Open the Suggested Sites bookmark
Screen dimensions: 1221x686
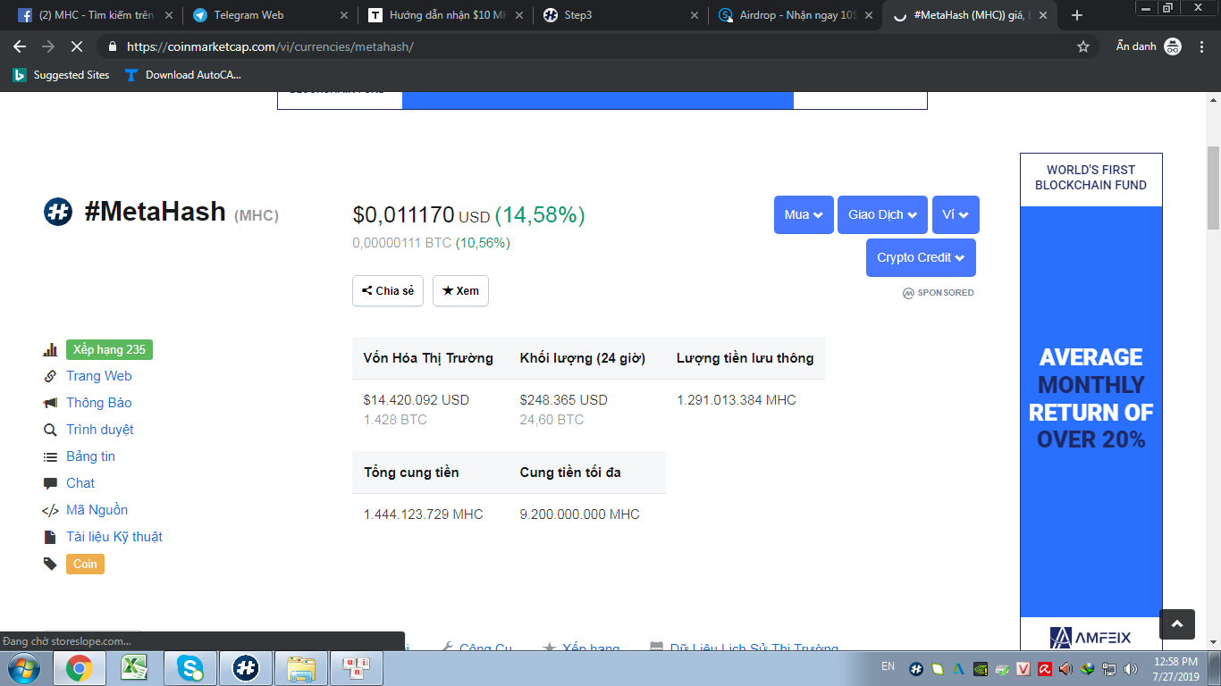(61, 75)
